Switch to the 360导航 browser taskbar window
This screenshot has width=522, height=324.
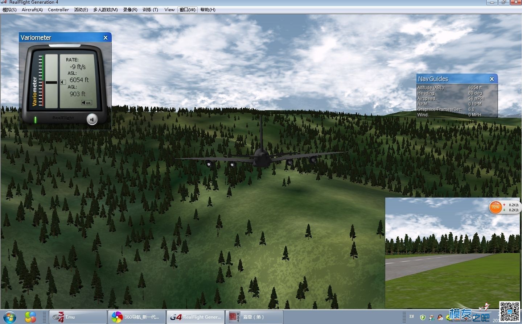(137, 317)
